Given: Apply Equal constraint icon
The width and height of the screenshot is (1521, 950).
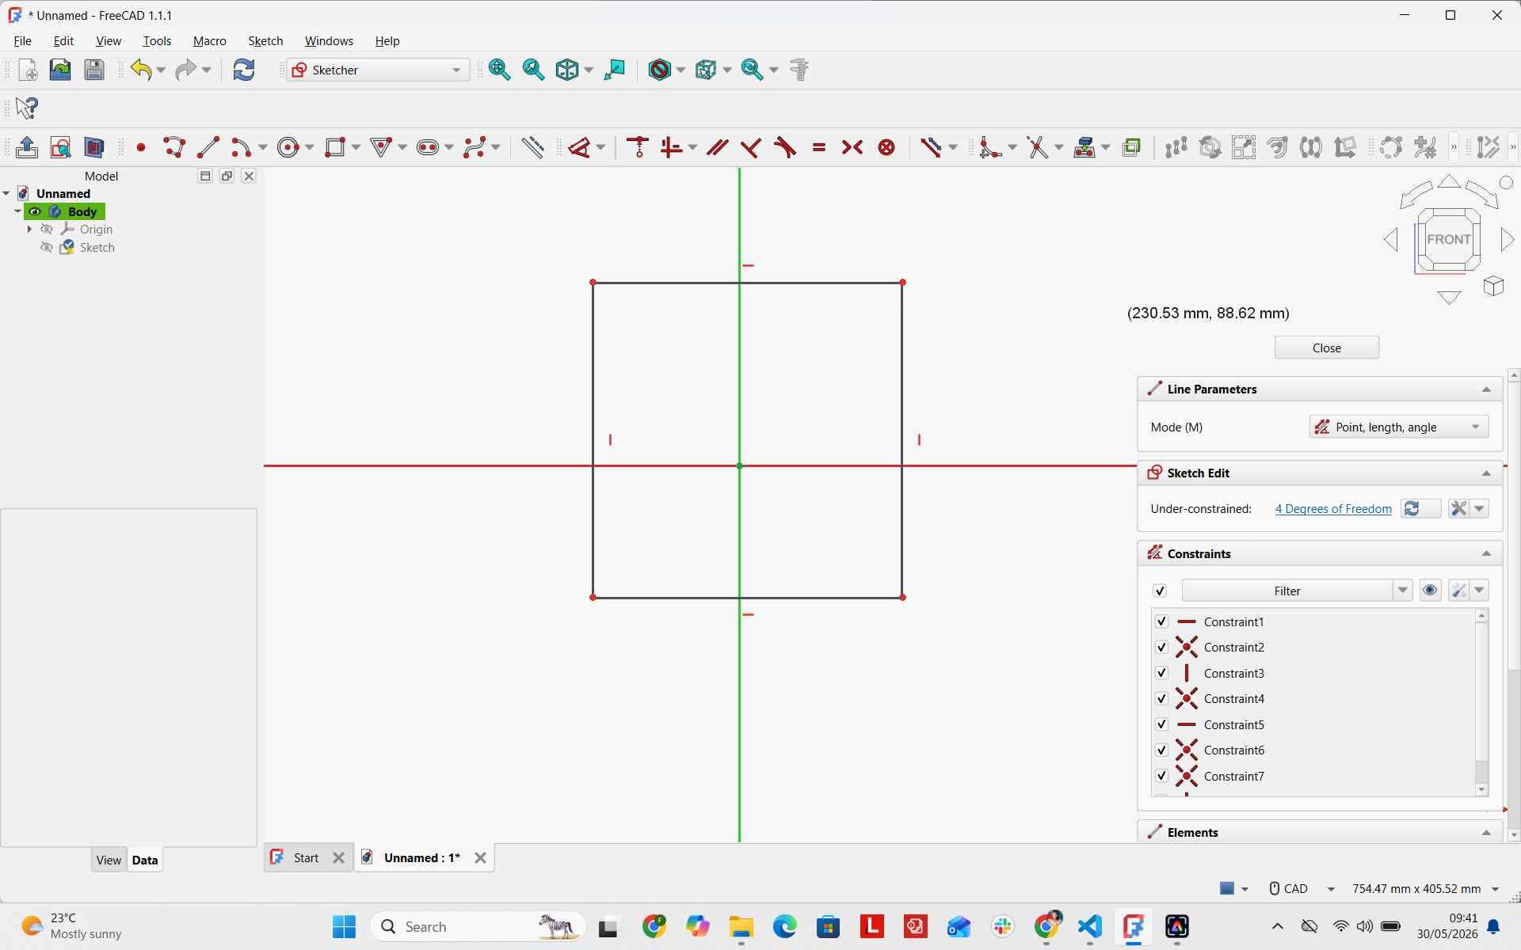Looking at the screenshot, I should (819, 147).
